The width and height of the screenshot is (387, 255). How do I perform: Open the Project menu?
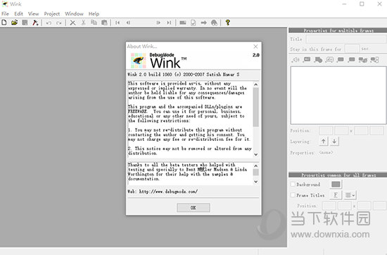(x=52, y=14)
